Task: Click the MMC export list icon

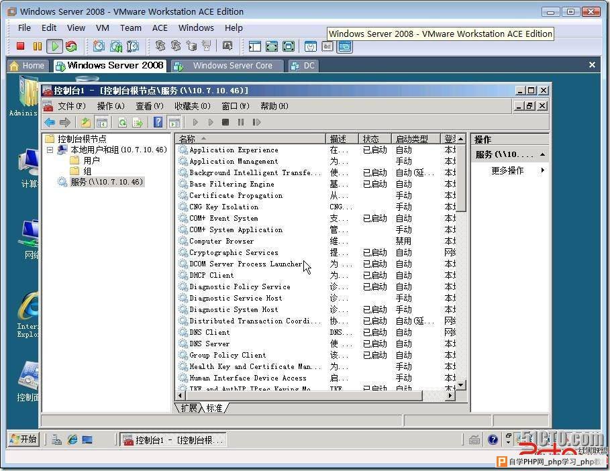Action: [x=138, y=123]
